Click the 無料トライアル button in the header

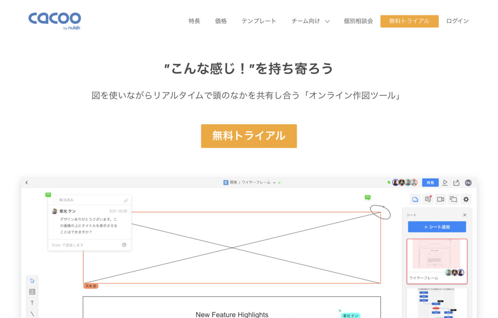click(x=409, y=21)
